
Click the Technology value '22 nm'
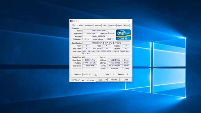(87, 39)
